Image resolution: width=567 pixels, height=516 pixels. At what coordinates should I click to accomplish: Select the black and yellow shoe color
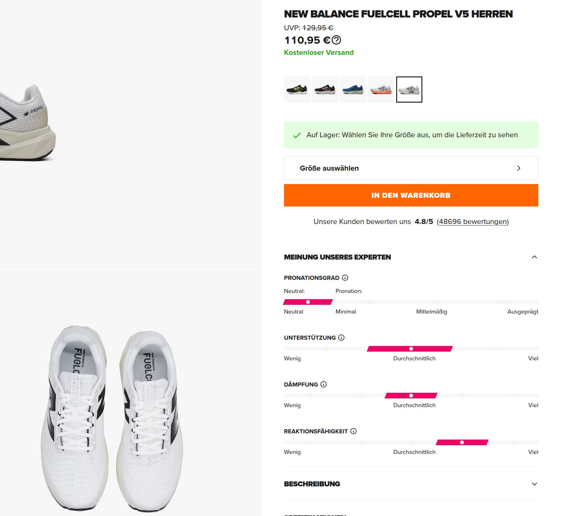pos(297,90)
